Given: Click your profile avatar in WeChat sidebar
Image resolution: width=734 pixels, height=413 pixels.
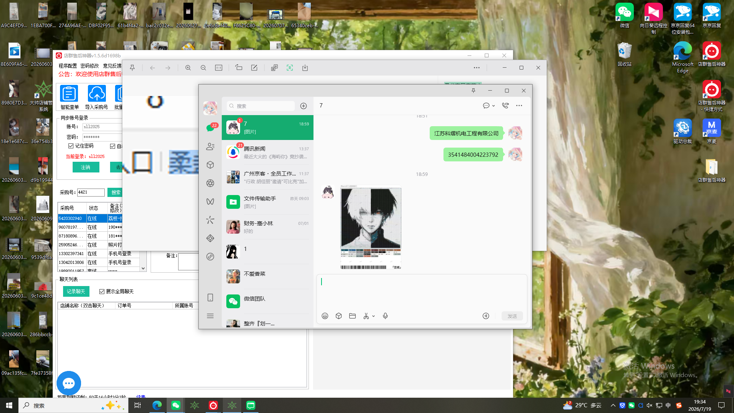Looking at the screenshot, I should click(x=210, y=108).
